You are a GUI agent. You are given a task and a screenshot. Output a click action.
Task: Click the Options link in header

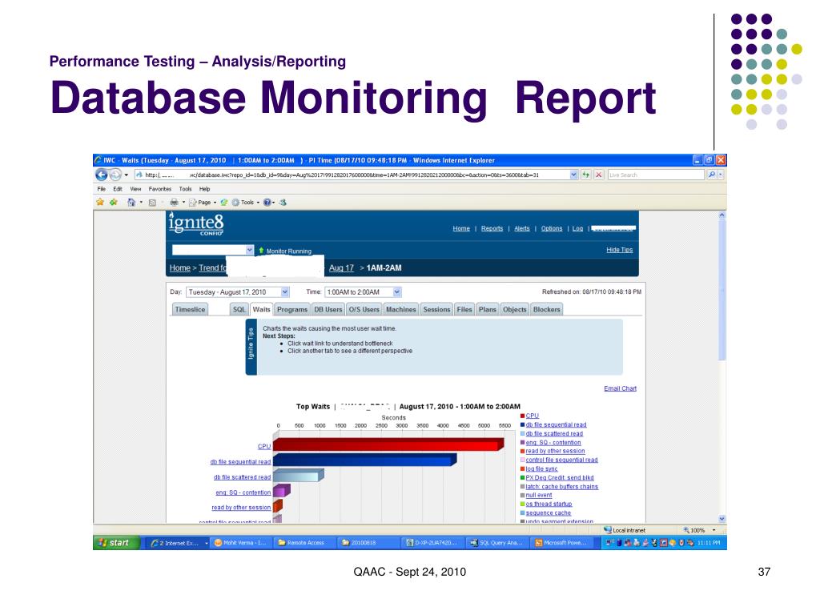coord(552,228)
